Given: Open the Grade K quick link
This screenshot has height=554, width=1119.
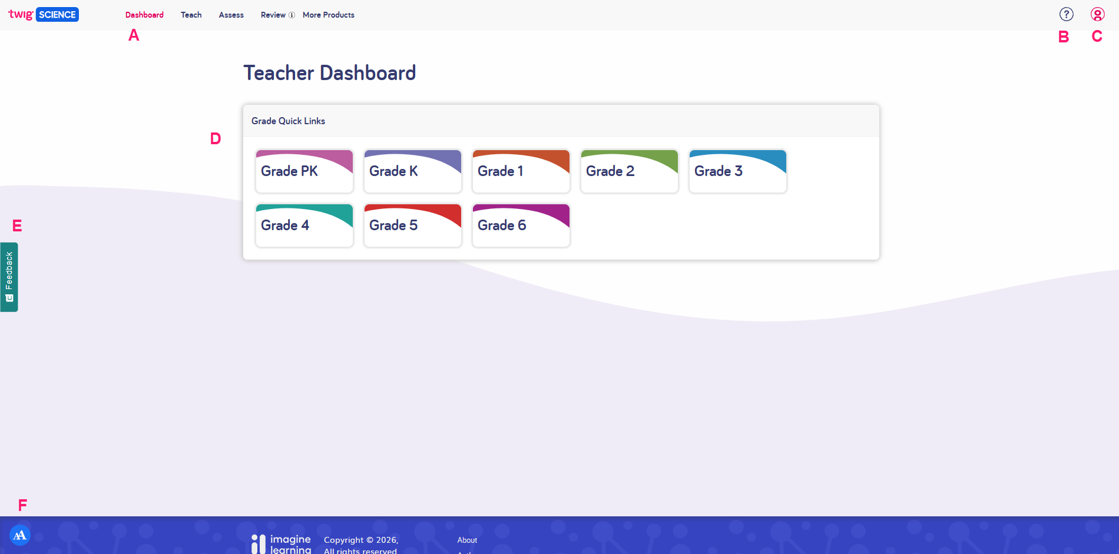Looking at the screenshot, I should coord(413,171).
